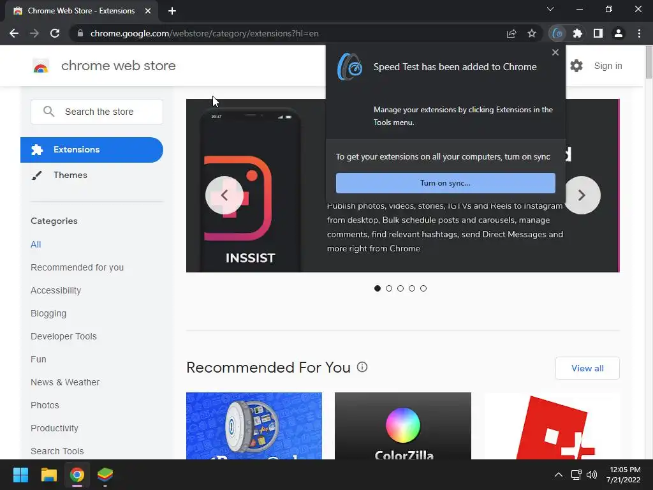Open the Fun category
Screen dimensions: 653x490
click(38, 359)
